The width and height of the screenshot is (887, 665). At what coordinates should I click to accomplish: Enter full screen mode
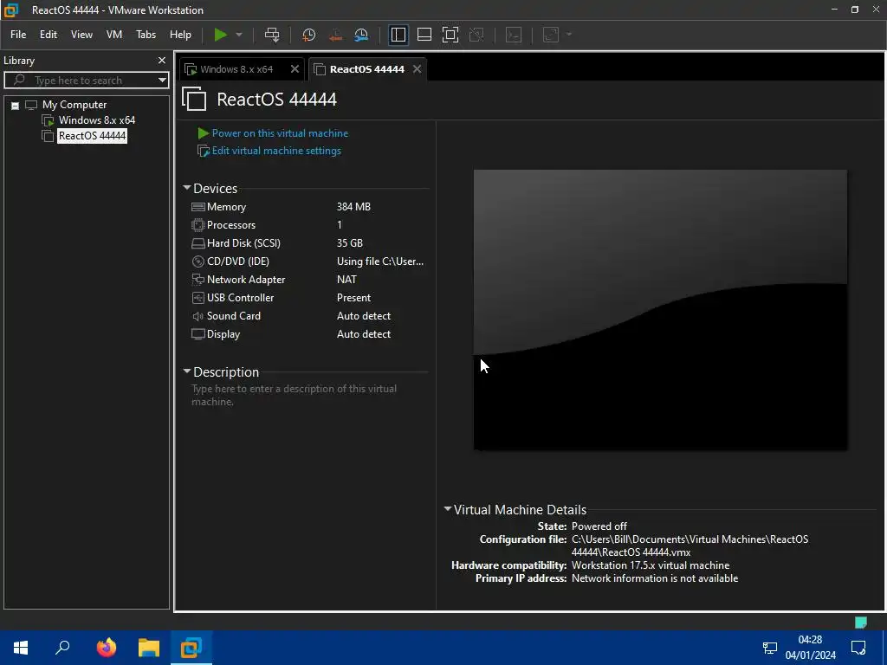(450, 35)
